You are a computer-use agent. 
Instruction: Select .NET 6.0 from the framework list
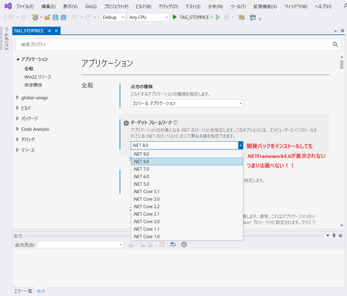coord(141,177)
